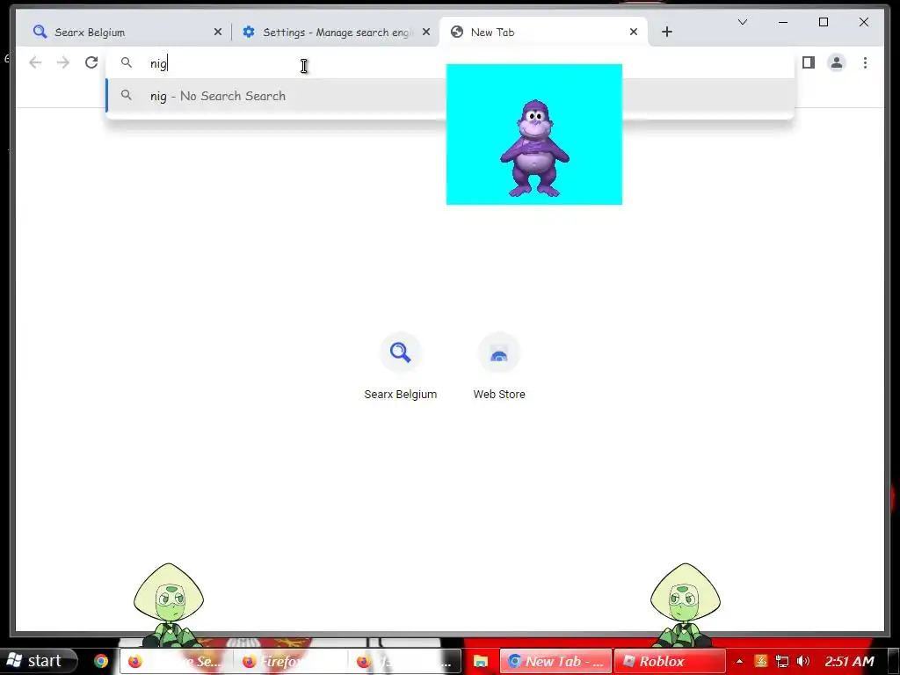Switch to the Searx Belgium tab

pyautogui.click(x=127, y=33)
